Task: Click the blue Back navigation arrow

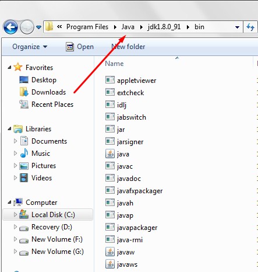Action: (x=10, y=27)
